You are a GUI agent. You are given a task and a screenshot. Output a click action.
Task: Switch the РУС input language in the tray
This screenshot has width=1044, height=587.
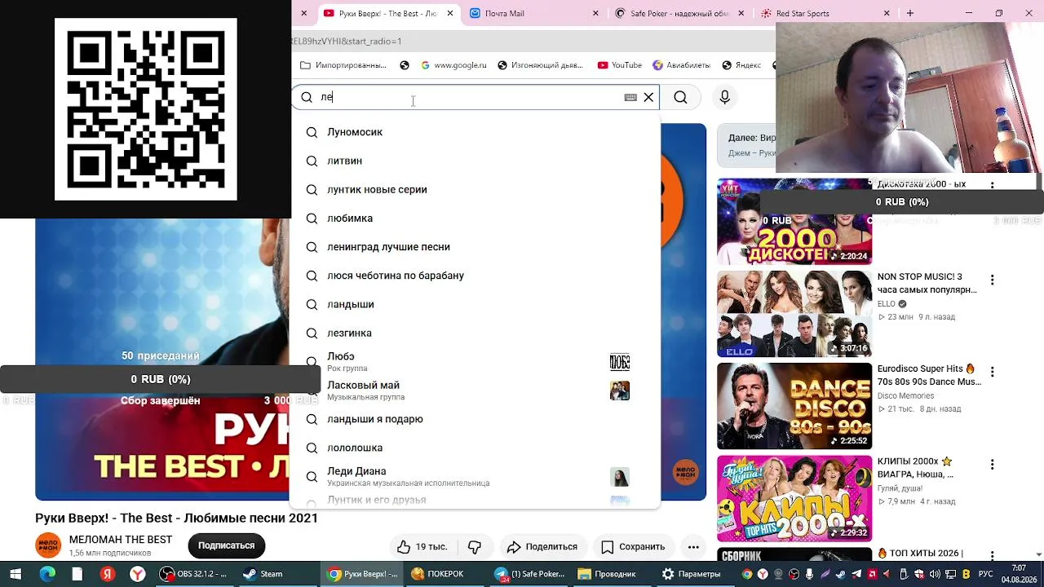pos(985,574)
